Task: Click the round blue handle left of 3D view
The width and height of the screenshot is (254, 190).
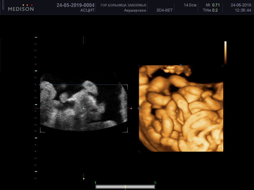Action: coord(138,108)
